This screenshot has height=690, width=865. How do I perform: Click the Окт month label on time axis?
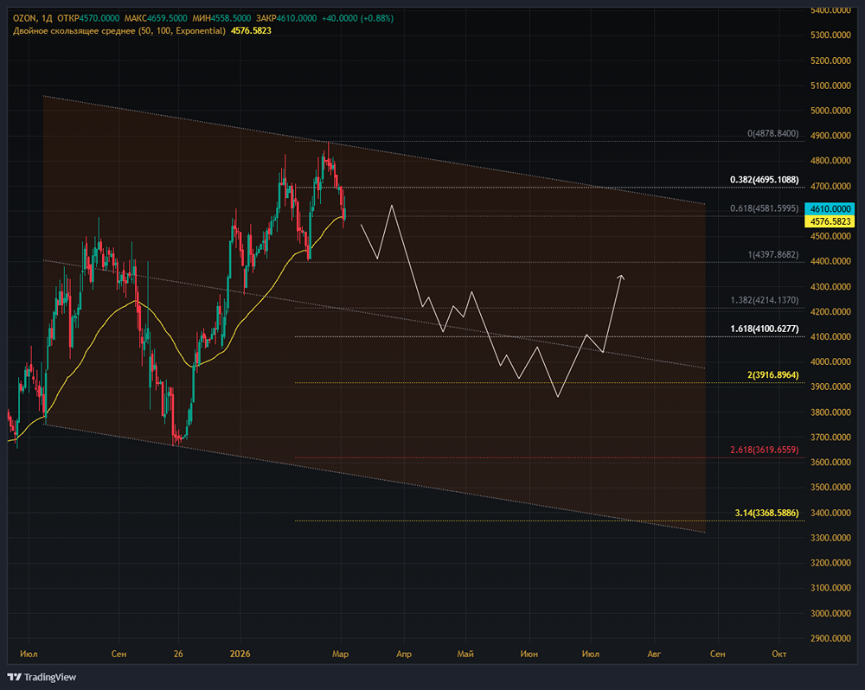pyautogui.click(x=779, y=655)
